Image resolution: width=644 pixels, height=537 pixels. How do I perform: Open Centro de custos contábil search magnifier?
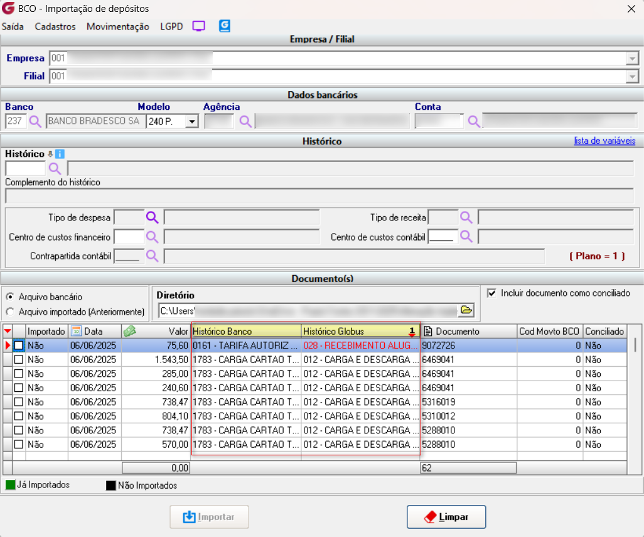466,236
